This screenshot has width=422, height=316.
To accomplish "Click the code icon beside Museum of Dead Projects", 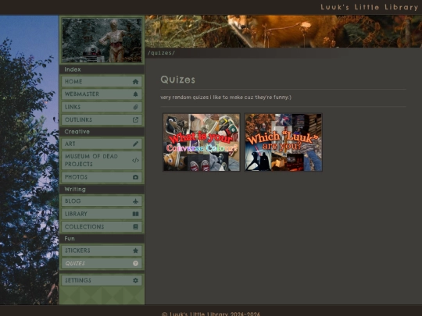I will tap(135, 161).
